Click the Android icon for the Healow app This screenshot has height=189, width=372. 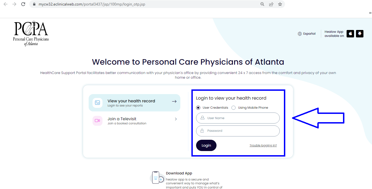pos(360,34)
